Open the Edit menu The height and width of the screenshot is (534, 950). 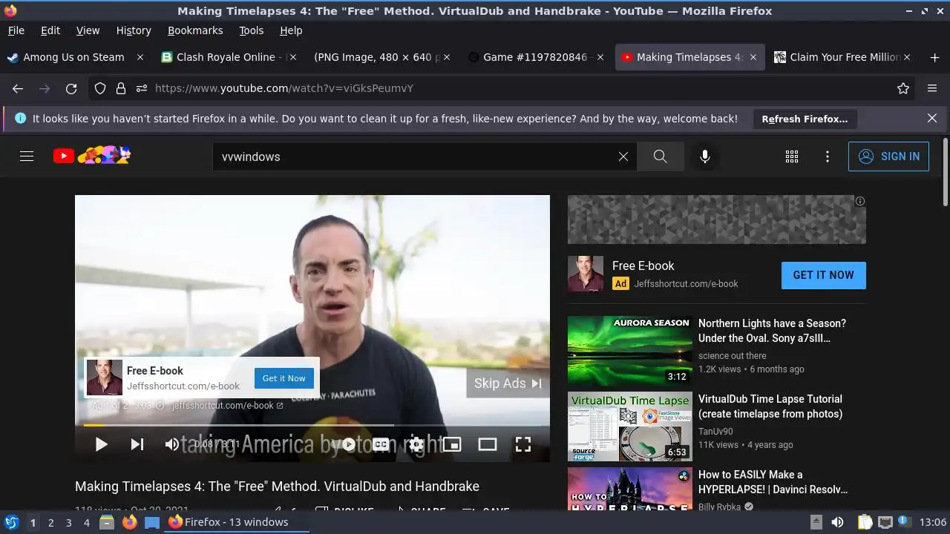click(x=50, y=30)
